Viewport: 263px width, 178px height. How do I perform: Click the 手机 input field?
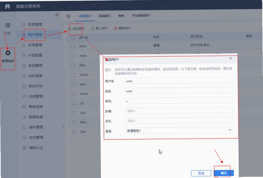[179, 120]
